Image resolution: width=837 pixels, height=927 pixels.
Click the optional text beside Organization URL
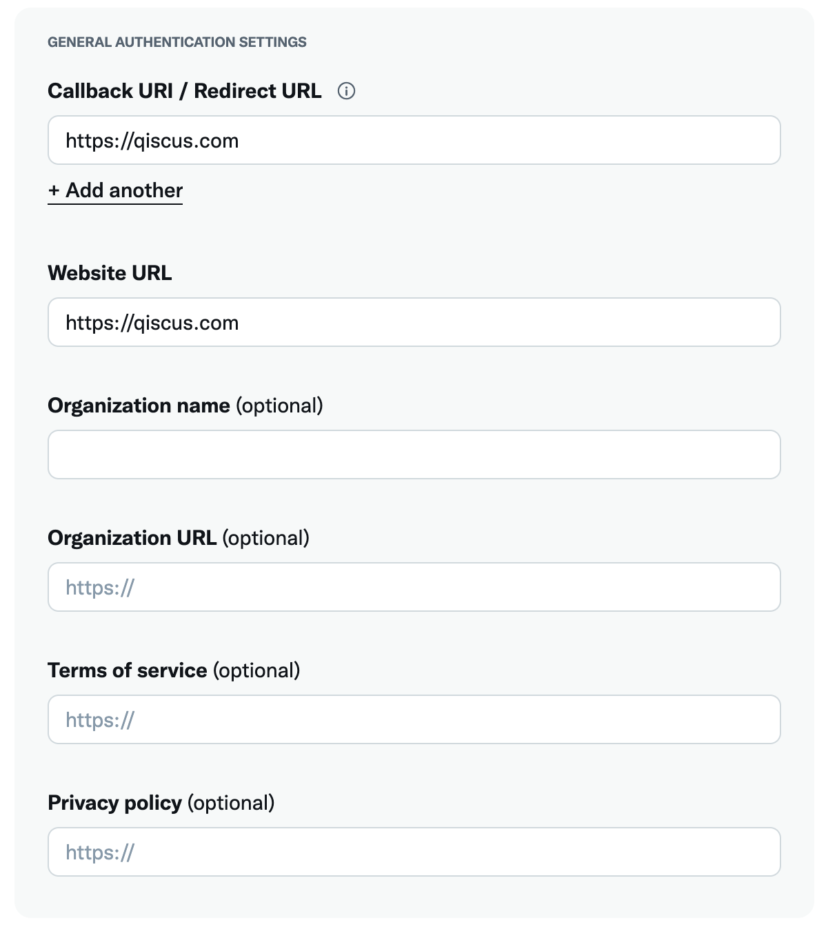(x=266, y=538)
